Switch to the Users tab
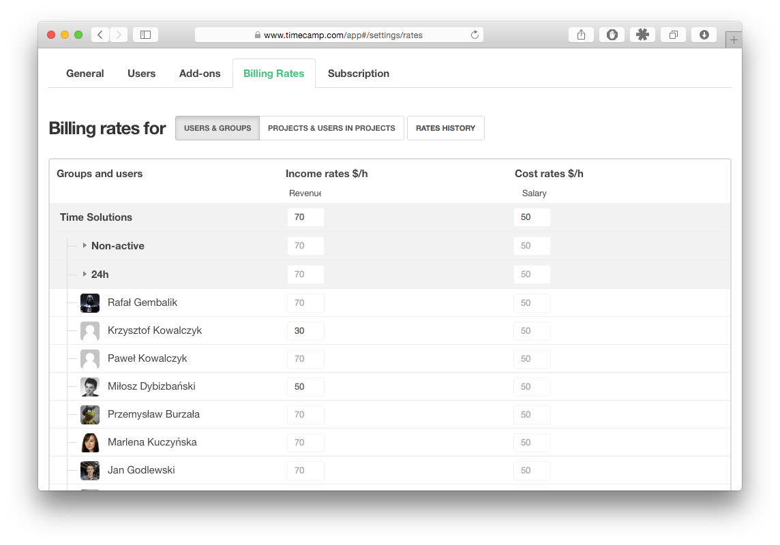The height and width of the screenshot is (545, 780). pos(141,74)
